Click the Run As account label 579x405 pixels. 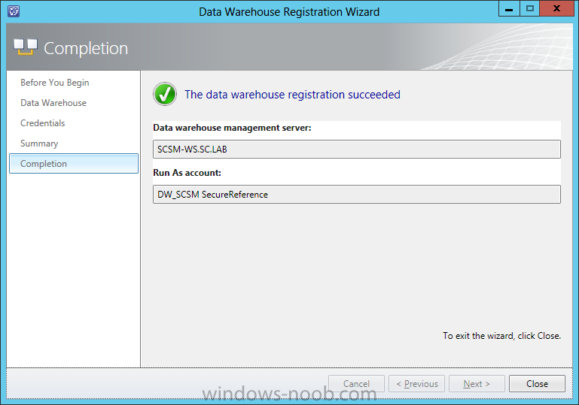pos(187,173)
